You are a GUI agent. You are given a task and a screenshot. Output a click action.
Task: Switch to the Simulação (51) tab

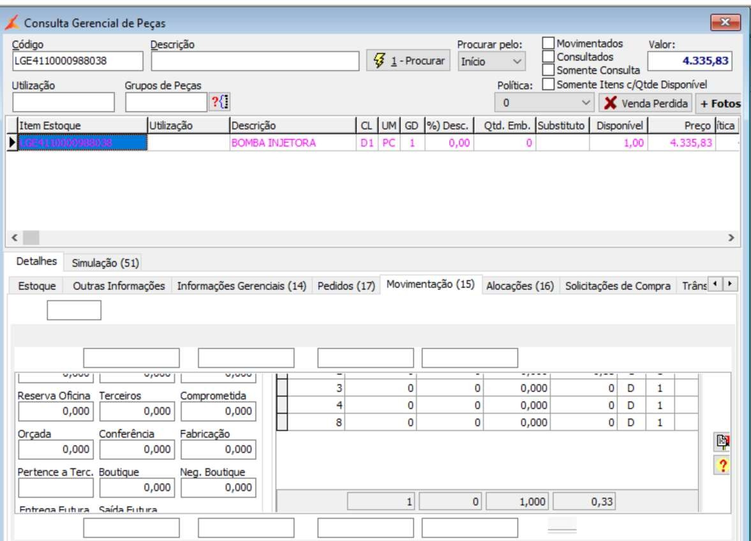tap(105, 263)
